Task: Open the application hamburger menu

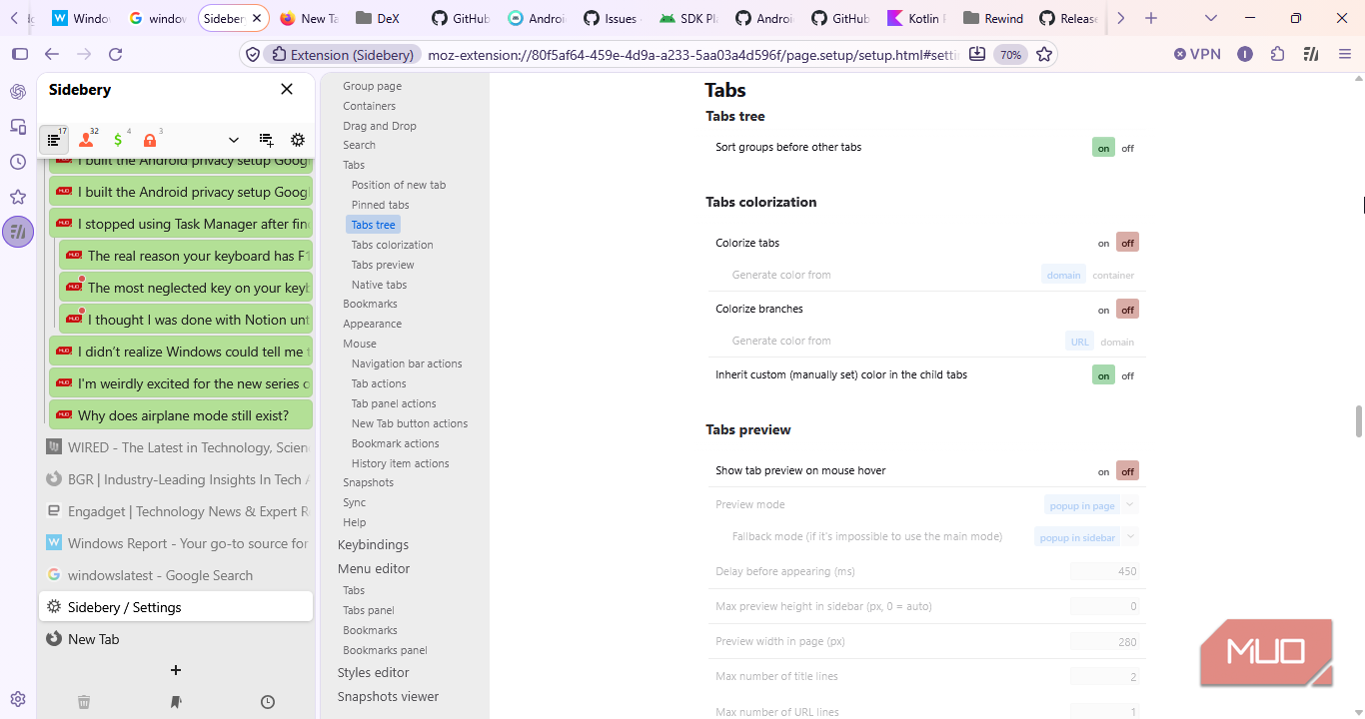Action: [x=1345, y=54]
